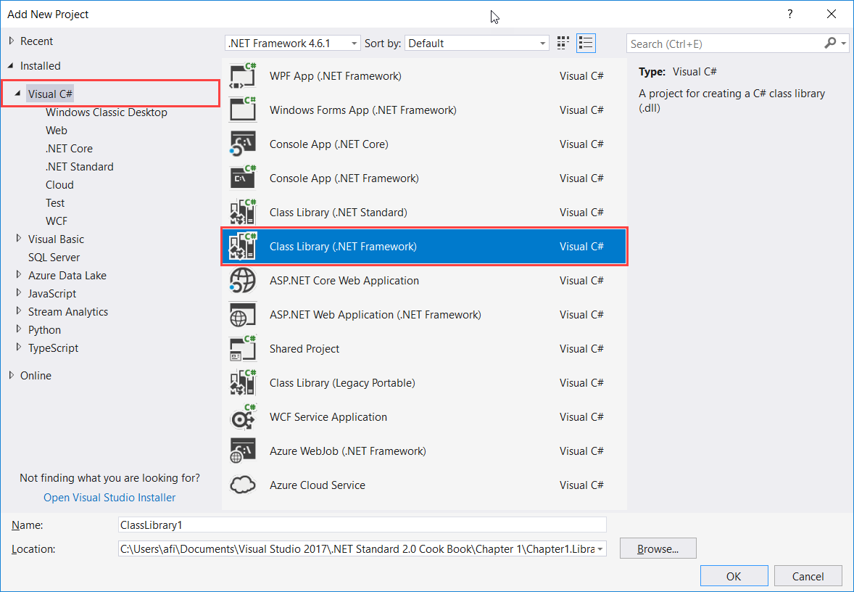Click the WCF Service Application gear icon

click(243, 417)
